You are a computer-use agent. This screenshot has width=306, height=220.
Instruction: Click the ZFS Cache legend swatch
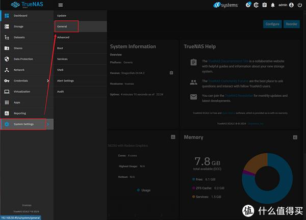pyautogui.click(x=194, y=188)
